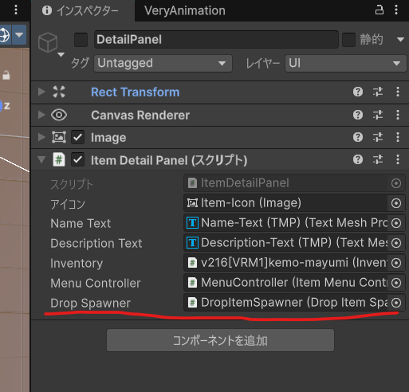The height and width of the screenshot is (392, 409).
Task: Toggle the DetailPanel active checkbox
Action: point(81,40)
